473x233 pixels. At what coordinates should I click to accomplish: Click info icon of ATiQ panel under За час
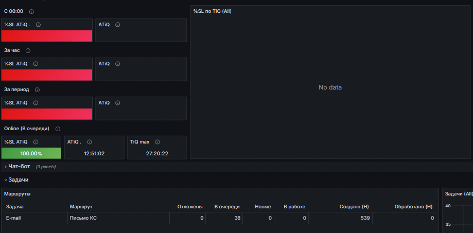click(118, 64)
